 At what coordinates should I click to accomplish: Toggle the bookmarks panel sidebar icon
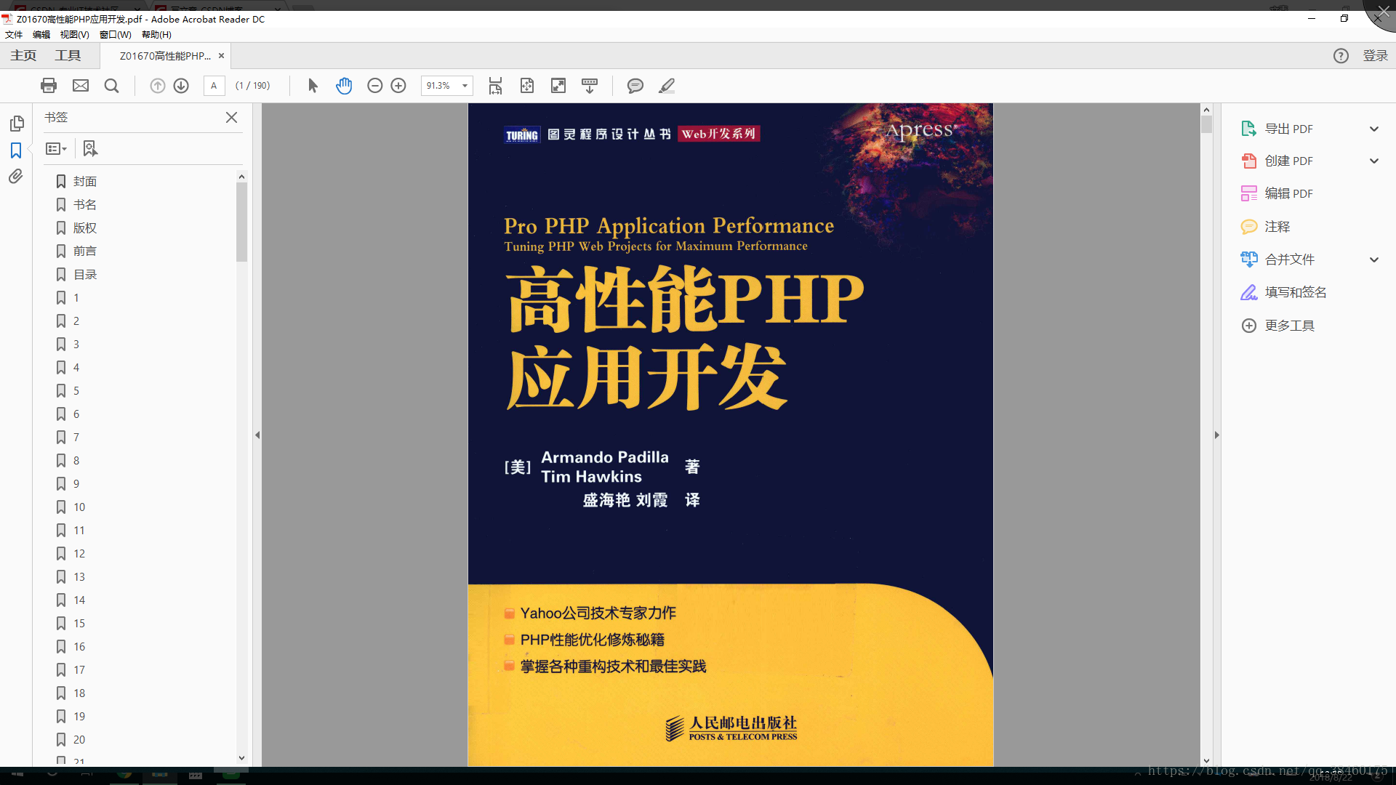tap(16, 150)
